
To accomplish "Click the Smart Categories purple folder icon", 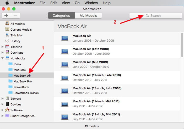I will point(7,116).
